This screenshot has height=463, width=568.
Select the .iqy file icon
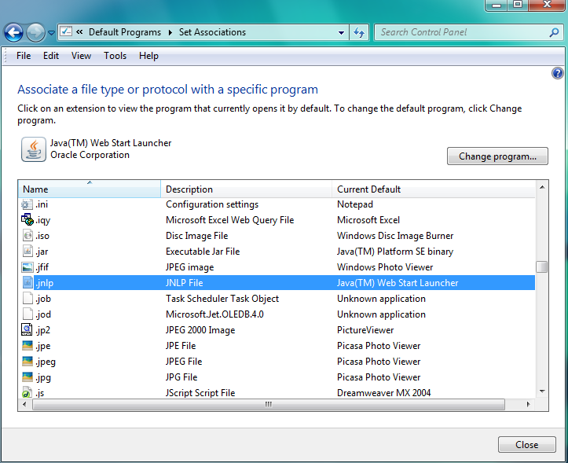point(27,220)
